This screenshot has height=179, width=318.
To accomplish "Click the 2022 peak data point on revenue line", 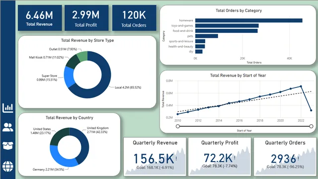I will point(301,87).
